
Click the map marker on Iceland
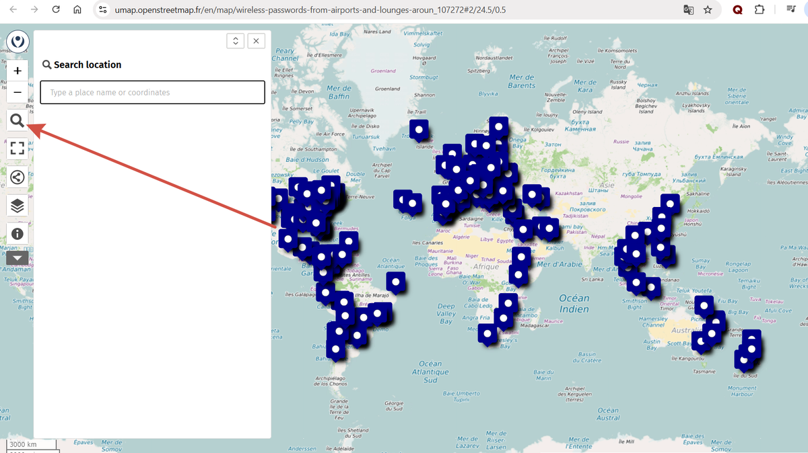coord(419,130)
